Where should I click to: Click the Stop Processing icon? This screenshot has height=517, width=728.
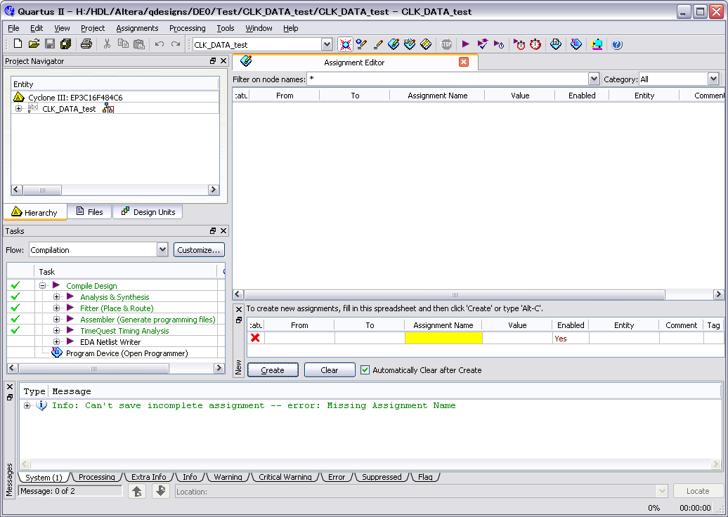[x=447, y=44]
